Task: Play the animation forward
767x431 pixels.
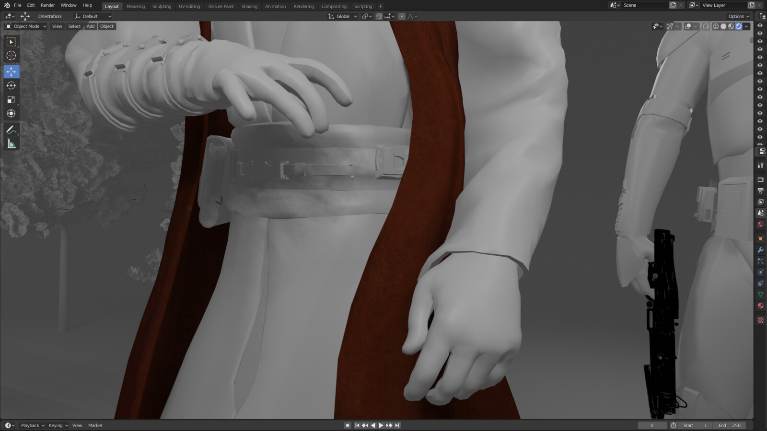Action: click(x=381, y=425)
